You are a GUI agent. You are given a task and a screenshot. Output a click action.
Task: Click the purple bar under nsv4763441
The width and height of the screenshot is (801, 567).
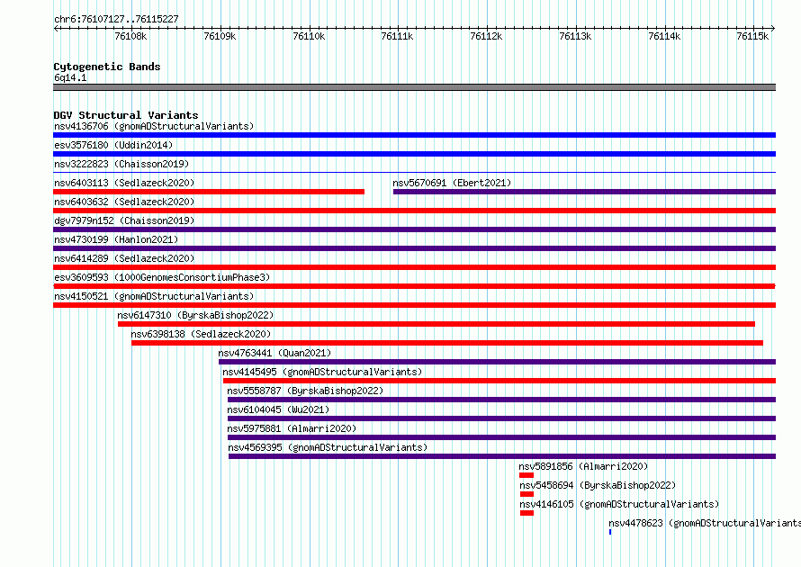[497, 362]
